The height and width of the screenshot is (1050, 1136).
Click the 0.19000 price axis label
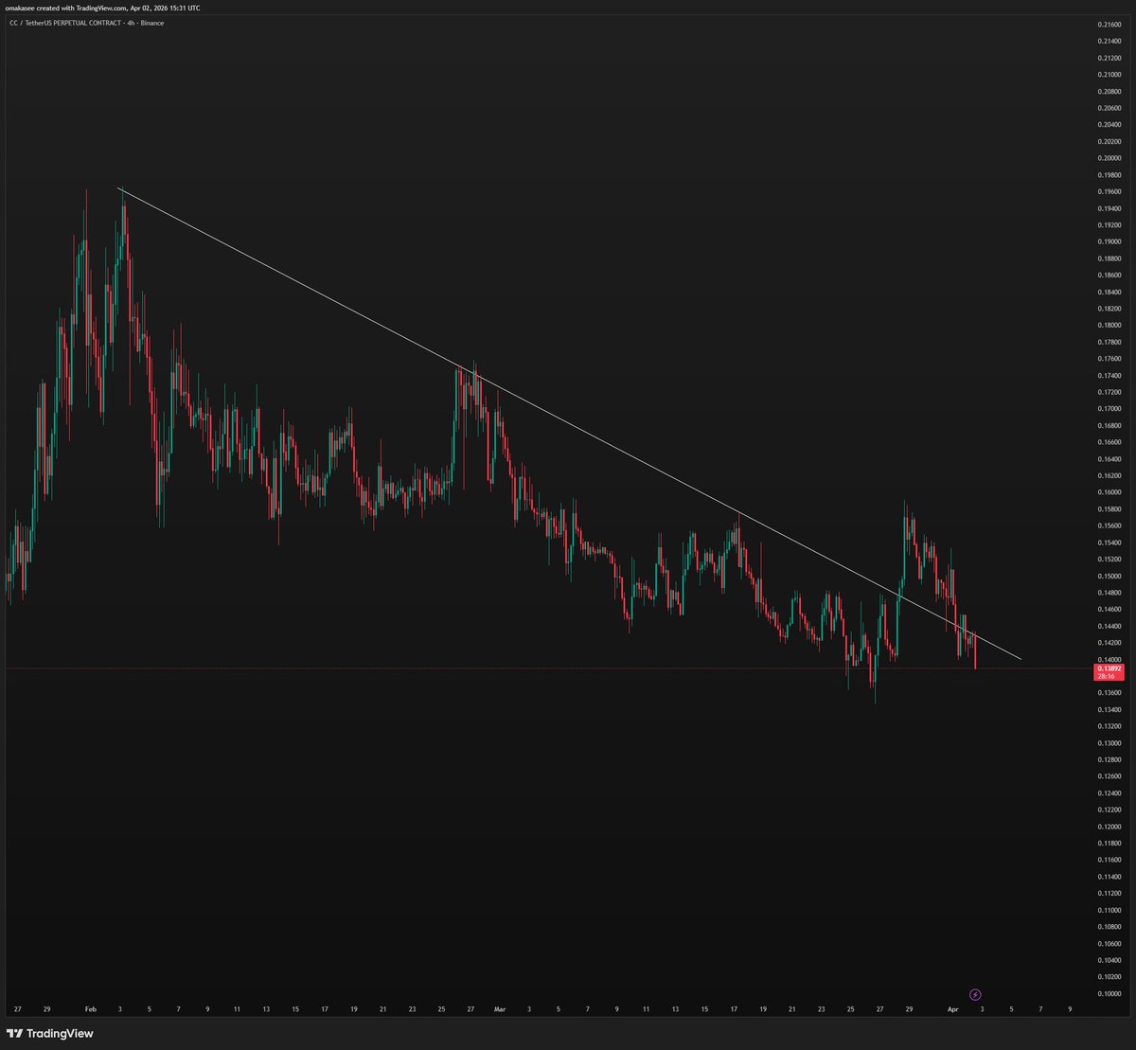pyautogui.click(x=1109, y=241)
